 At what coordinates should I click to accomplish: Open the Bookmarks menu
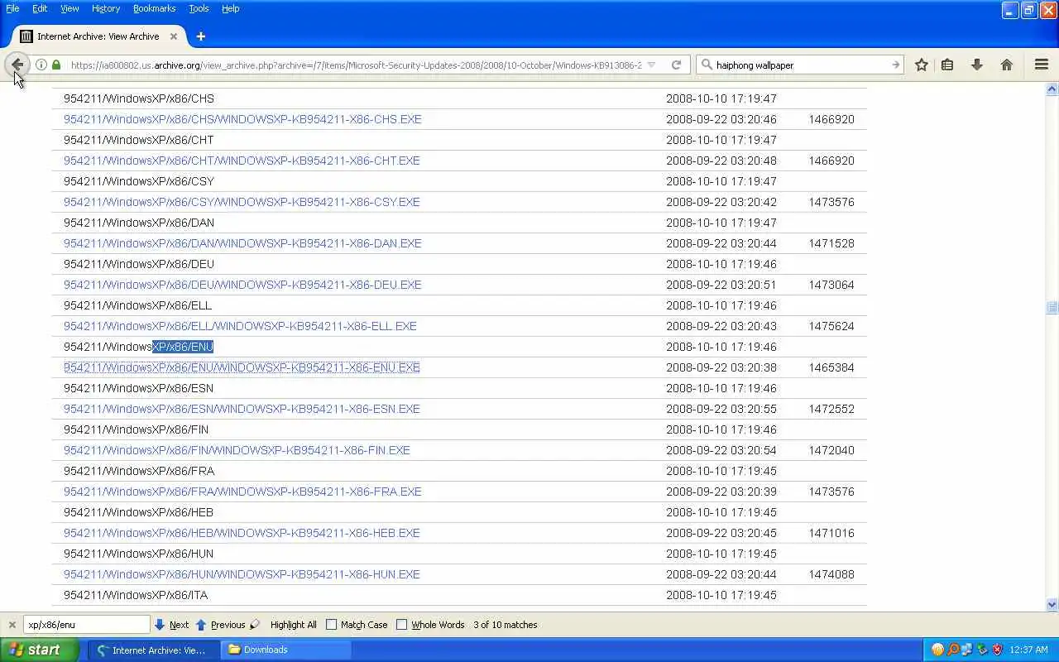click(154, 8)
